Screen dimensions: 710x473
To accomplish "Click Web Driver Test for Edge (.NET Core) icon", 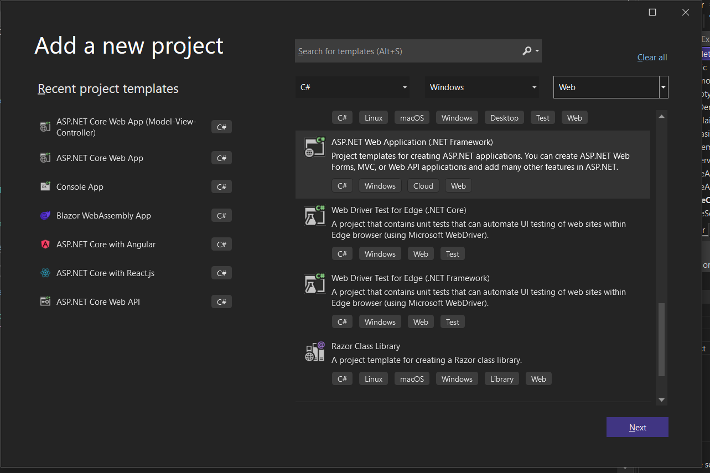I will pos(314,215).
